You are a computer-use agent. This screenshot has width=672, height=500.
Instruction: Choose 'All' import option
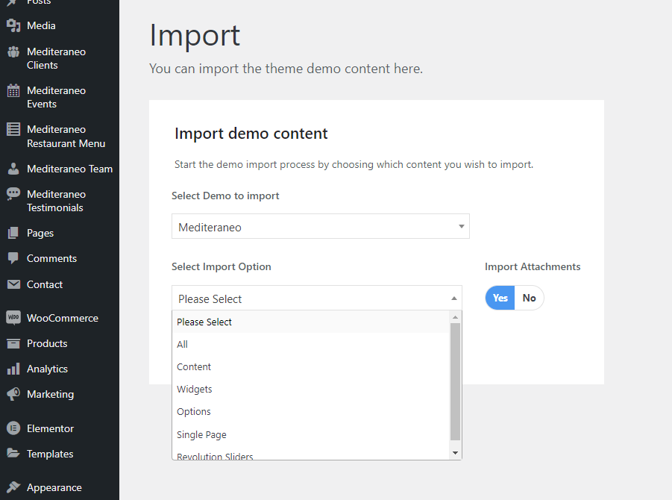(311, 344)
